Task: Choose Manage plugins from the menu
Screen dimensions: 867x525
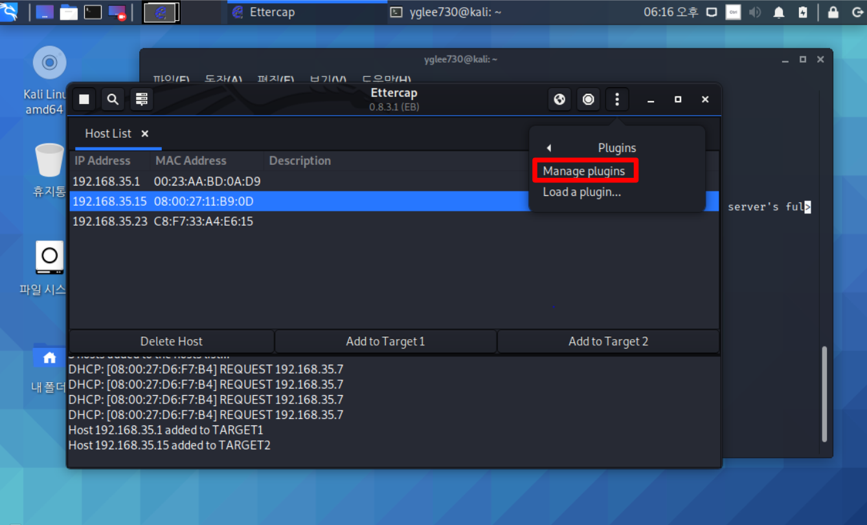Action: [584, 171]
